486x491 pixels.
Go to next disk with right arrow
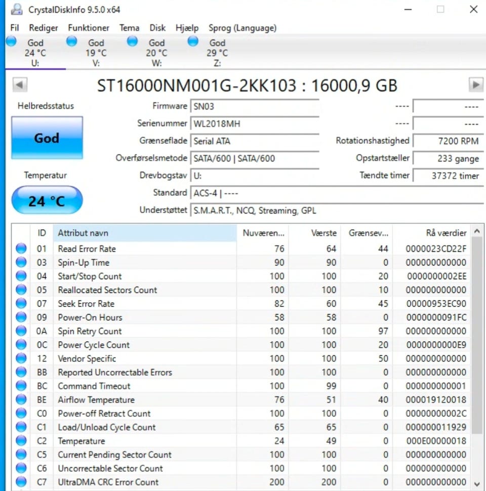[x=475, y=85]
